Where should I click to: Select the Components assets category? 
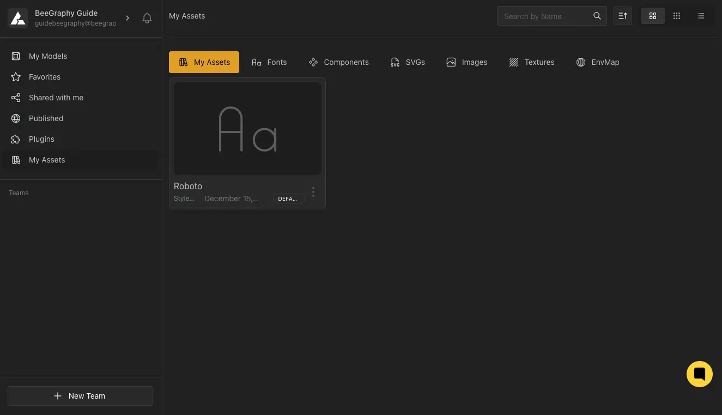[x=338, y=62]
